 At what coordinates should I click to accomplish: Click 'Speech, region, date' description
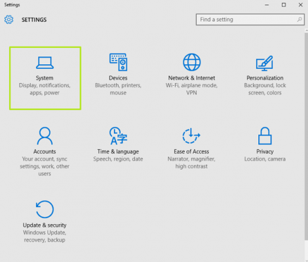118,159
